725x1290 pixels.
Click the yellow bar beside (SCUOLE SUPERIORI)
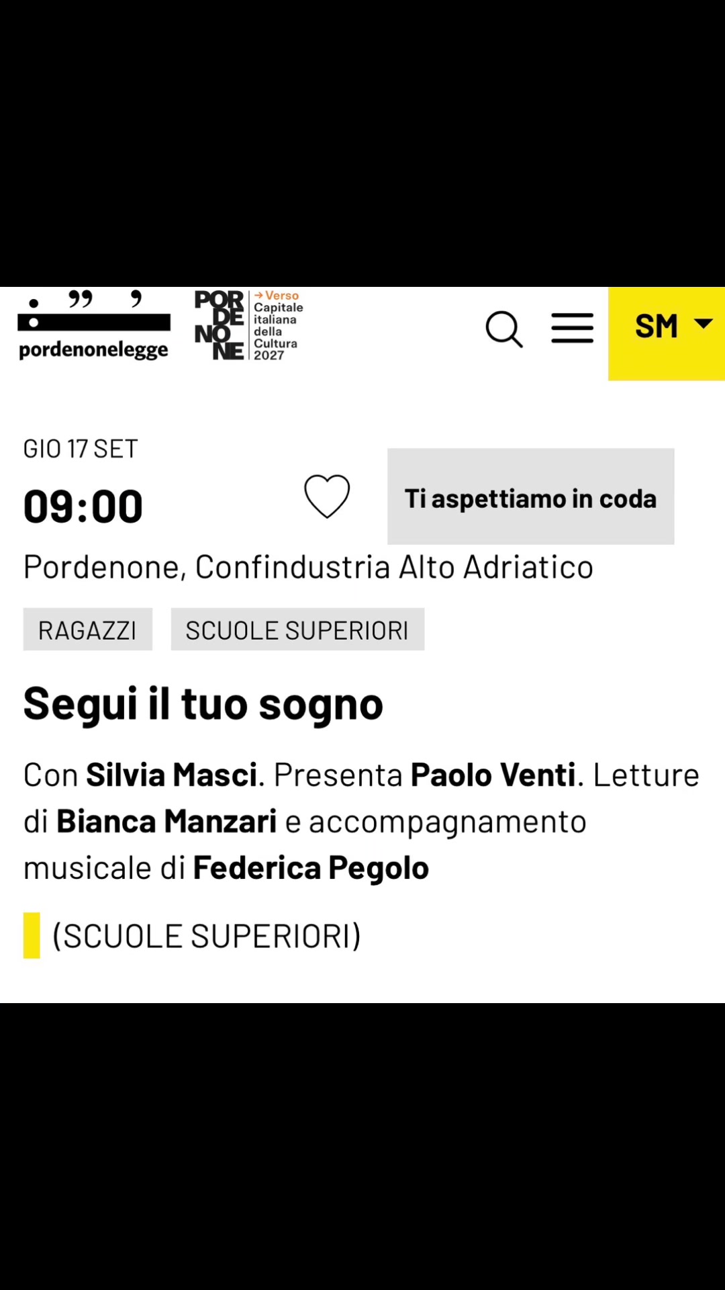(32, 935)
